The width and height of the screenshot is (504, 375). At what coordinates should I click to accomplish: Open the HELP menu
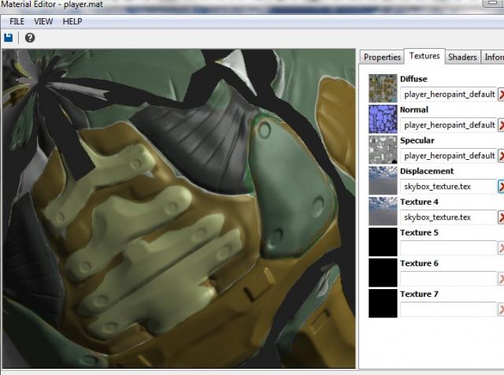click(72, 21)
